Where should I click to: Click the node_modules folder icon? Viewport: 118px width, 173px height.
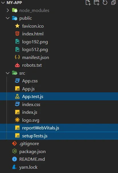click(x=15, y=10)
